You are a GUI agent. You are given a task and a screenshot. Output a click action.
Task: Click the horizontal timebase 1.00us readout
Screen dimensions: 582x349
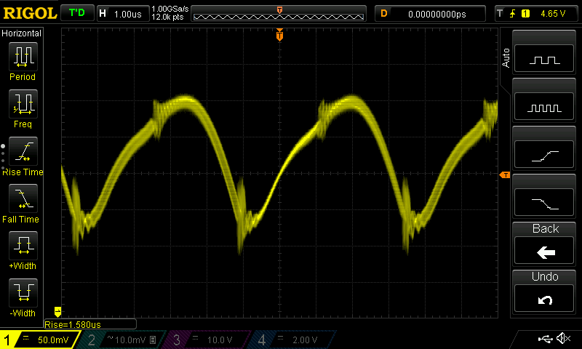tap(123, 14)
